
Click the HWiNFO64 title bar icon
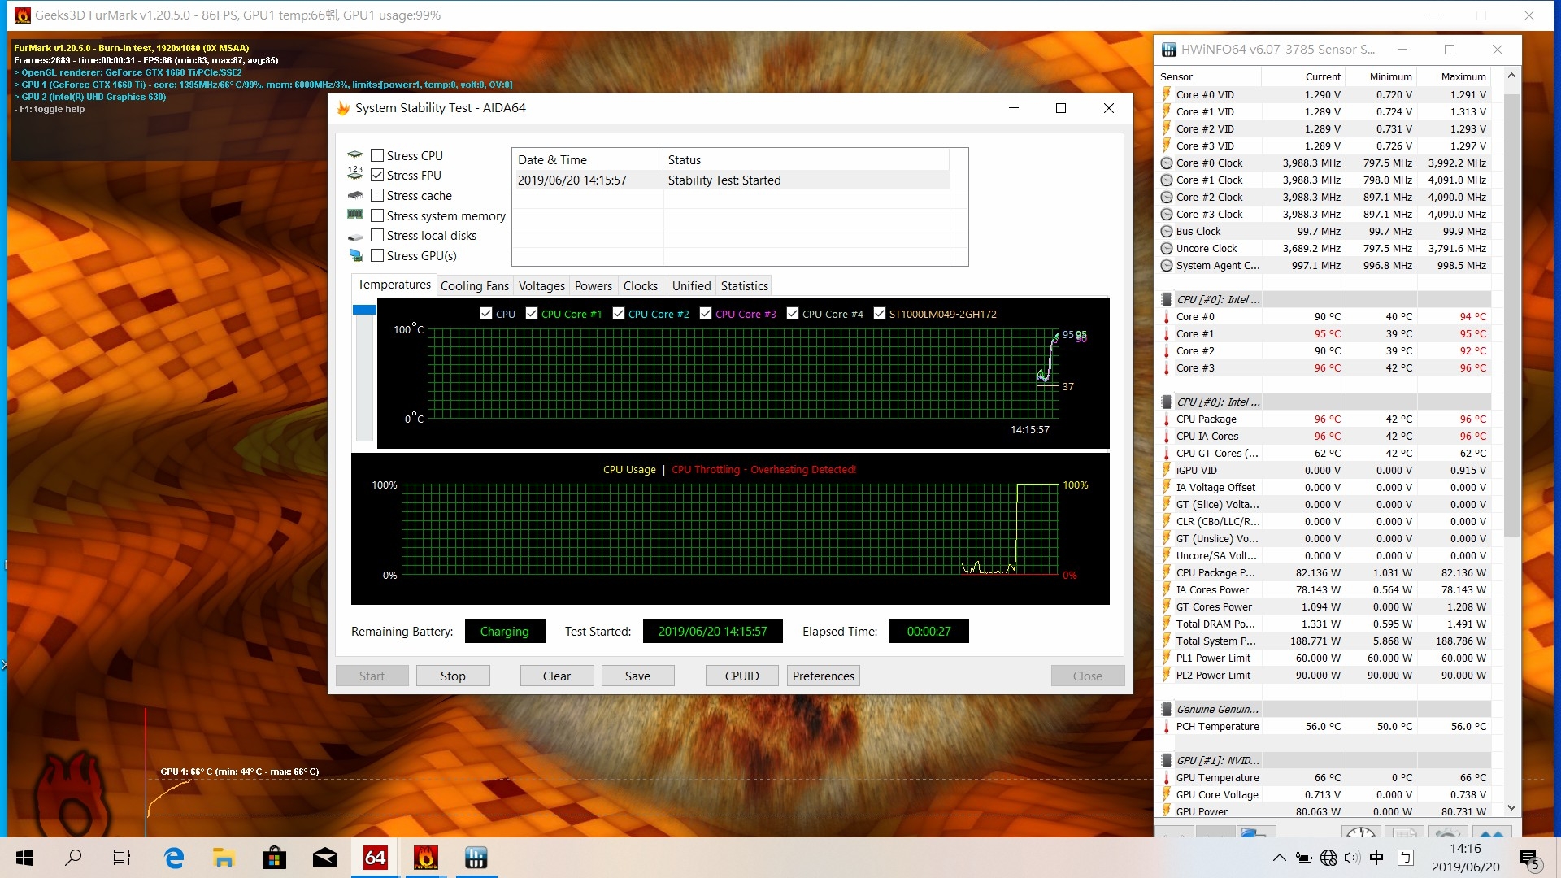pos(1169,50)
